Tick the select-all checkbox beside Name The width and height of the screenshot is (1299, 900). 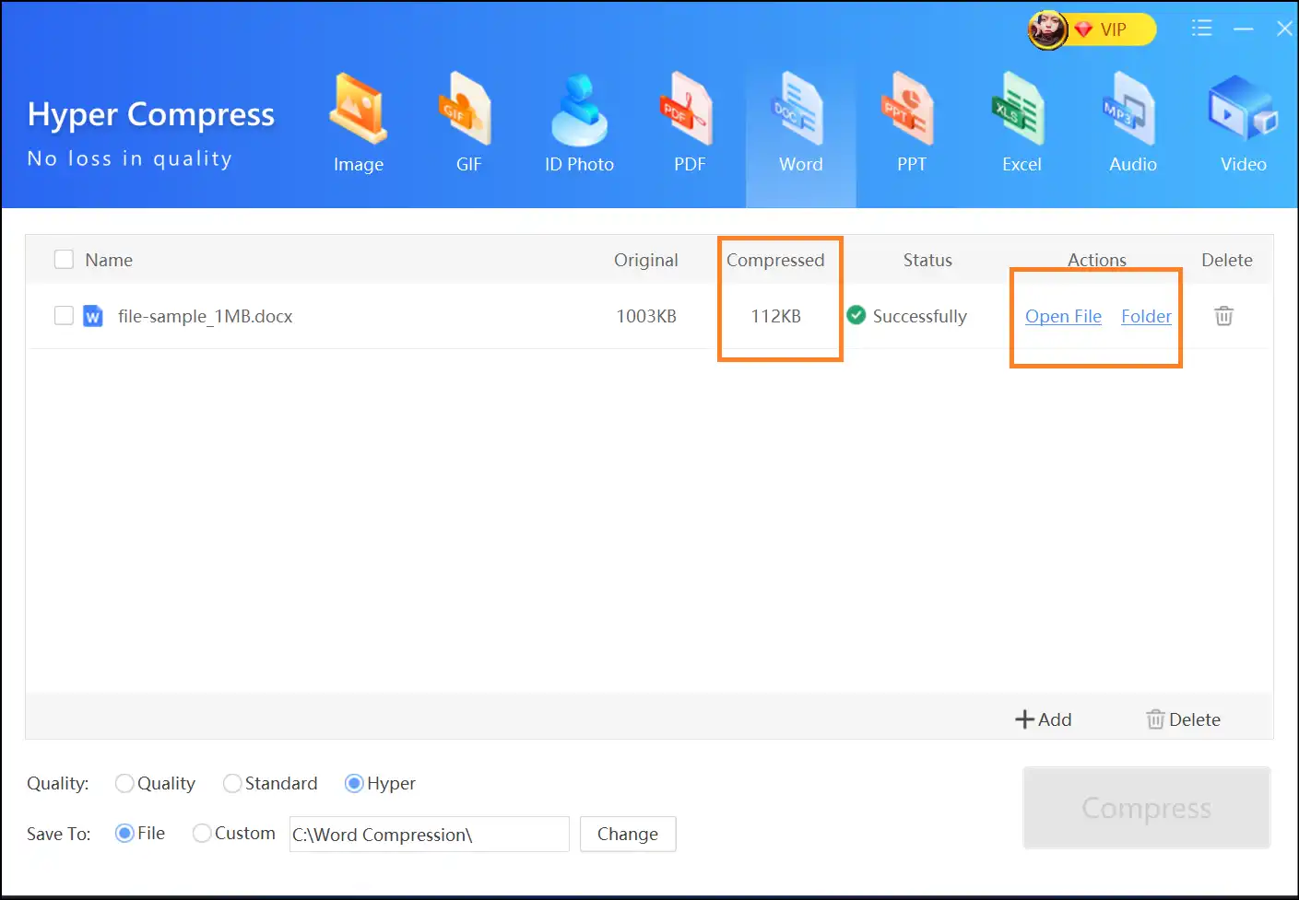(x=64, y=260)
